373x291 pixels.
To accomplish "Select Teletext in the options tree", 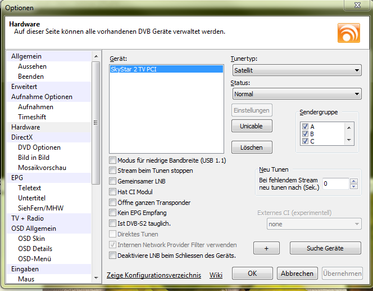I will coord(29,188).
